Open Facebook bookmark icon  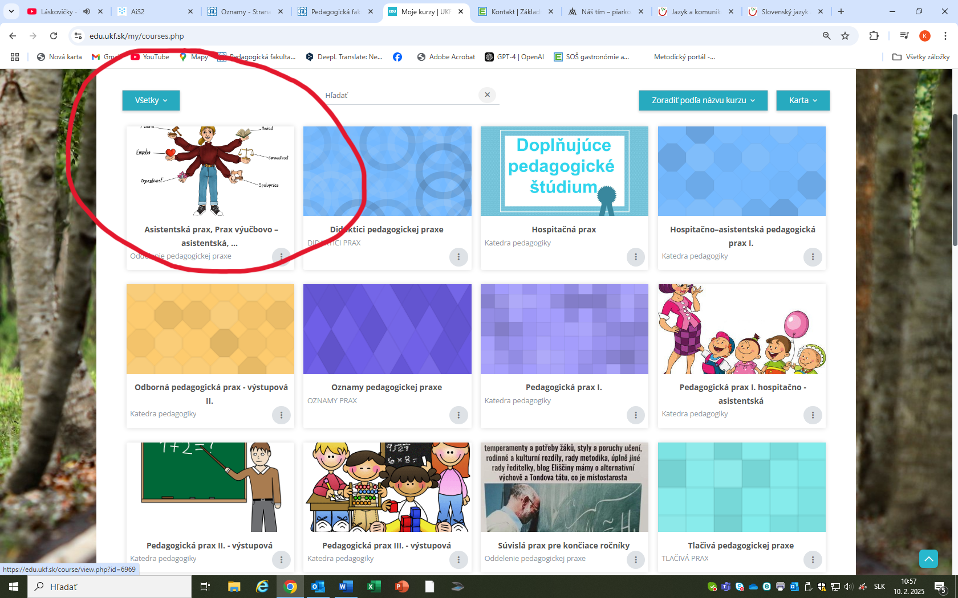397,57
